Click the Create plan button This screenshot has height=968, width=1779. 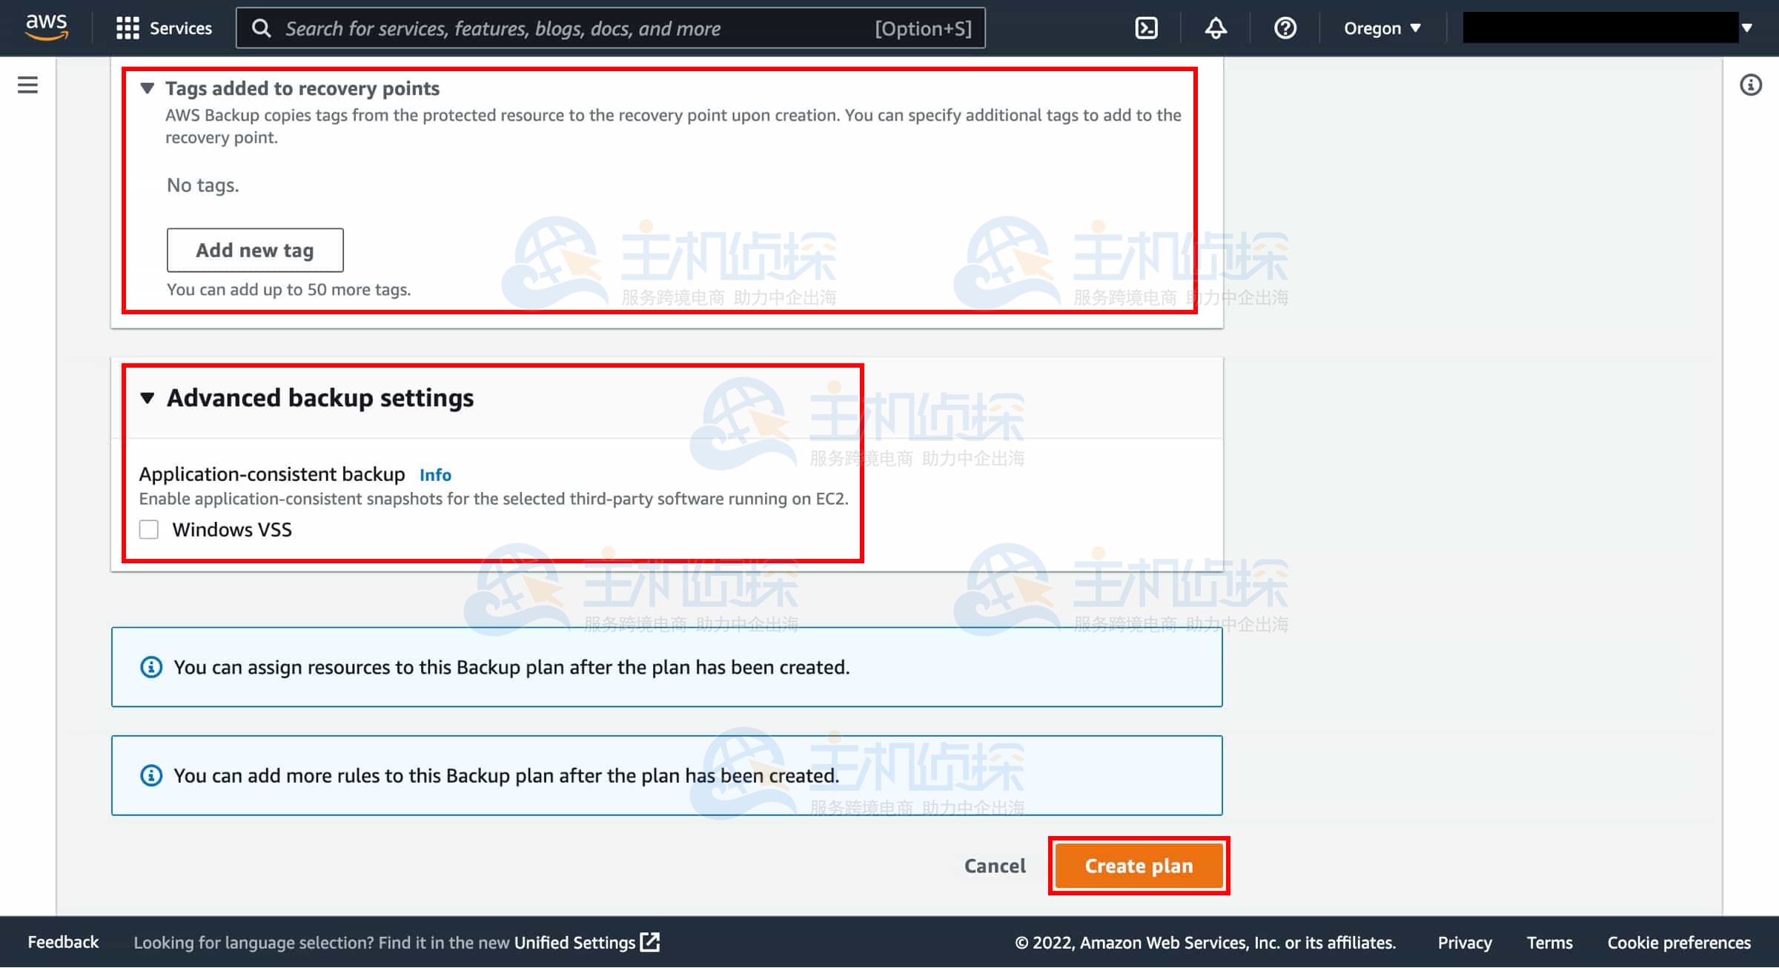tap(1139, 865)
